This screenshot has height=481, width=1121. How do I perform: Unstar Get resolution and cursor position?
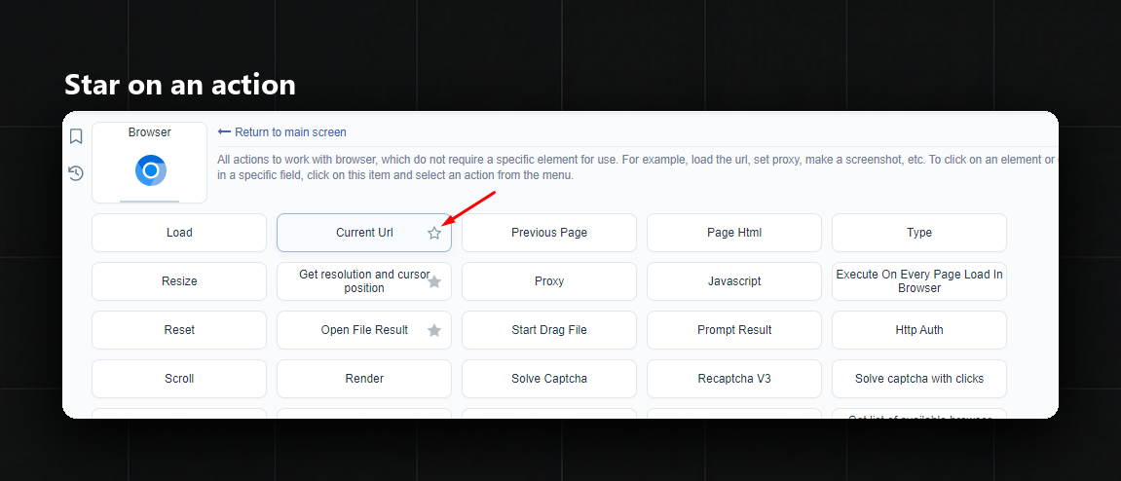[x=434, y=281]
